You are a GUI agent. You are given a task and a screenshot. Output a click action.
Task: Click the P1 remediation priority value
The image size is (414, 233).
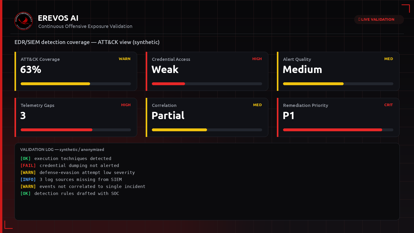pos(289,115)
